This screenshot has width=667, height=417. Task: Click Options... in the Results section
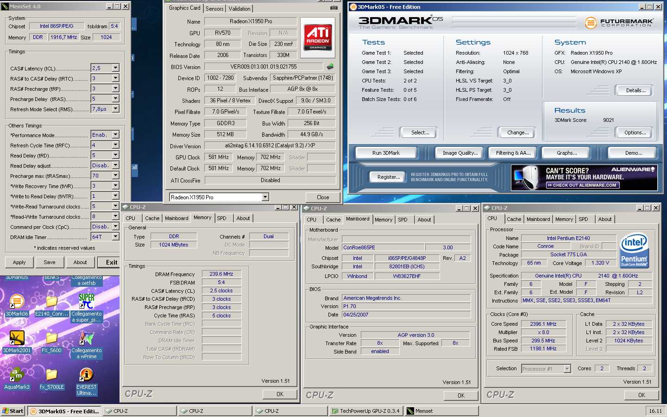635,133
